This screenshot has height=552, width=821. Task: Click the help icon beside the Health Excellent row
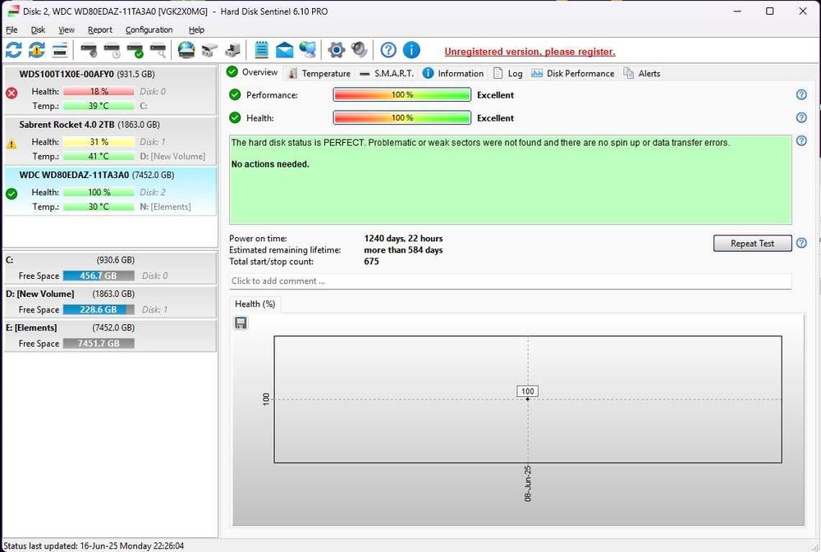pyautogui.click(x=801, y=118)
